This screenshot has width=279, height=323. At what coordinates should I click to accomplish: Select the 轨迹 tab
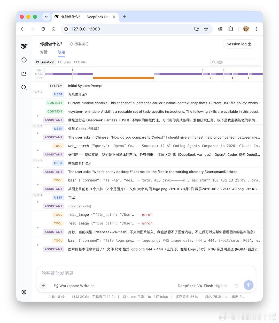point(61,52)
